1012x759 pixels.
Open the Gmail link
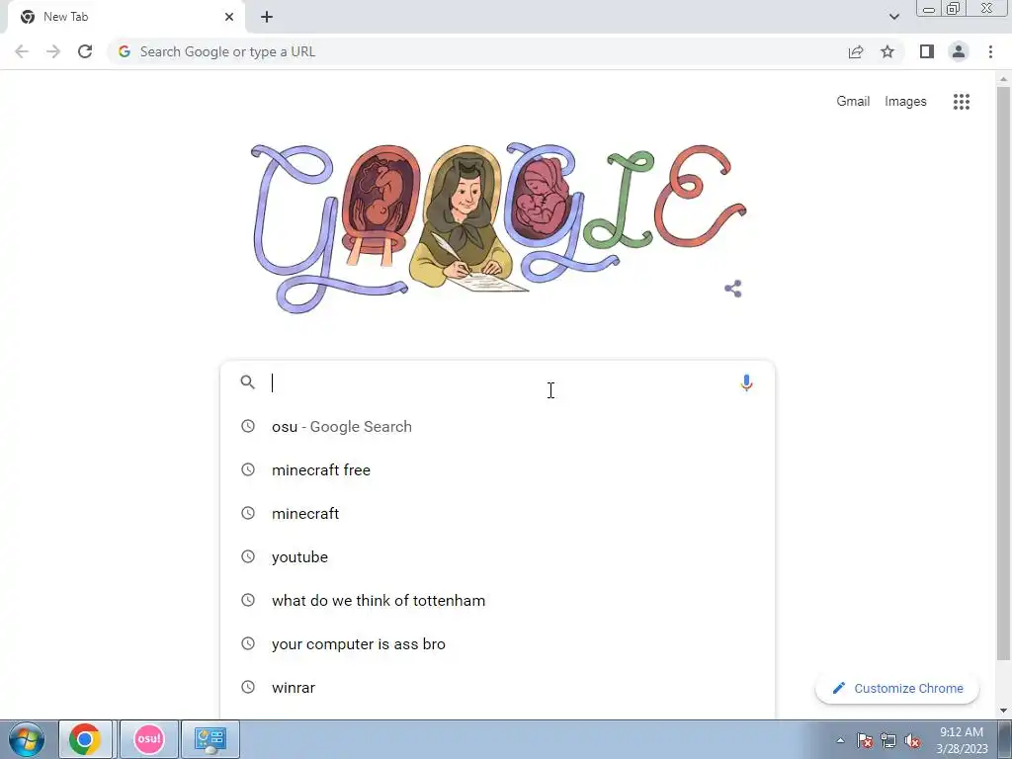pos(853,102)
